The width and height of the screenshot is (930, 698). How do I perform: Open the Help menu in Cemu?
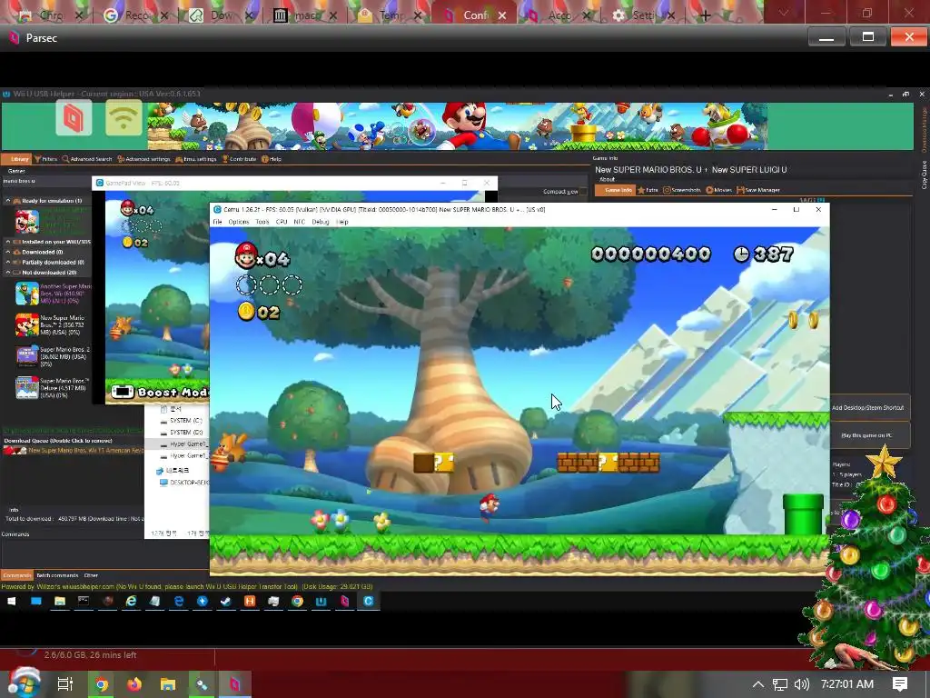[x=342, y=222]
